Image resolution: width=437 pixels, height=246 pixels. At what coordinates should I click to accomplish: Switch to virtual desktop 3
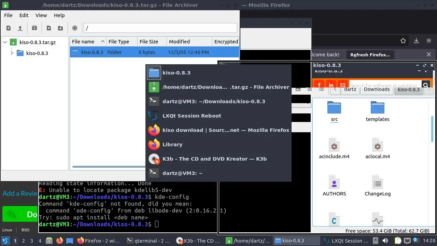tap(32, 241)
